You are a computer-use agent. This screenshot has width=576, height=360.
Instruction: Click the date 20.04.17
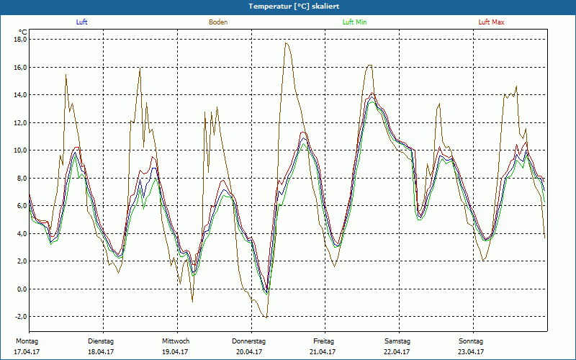[x=249, y=352]
